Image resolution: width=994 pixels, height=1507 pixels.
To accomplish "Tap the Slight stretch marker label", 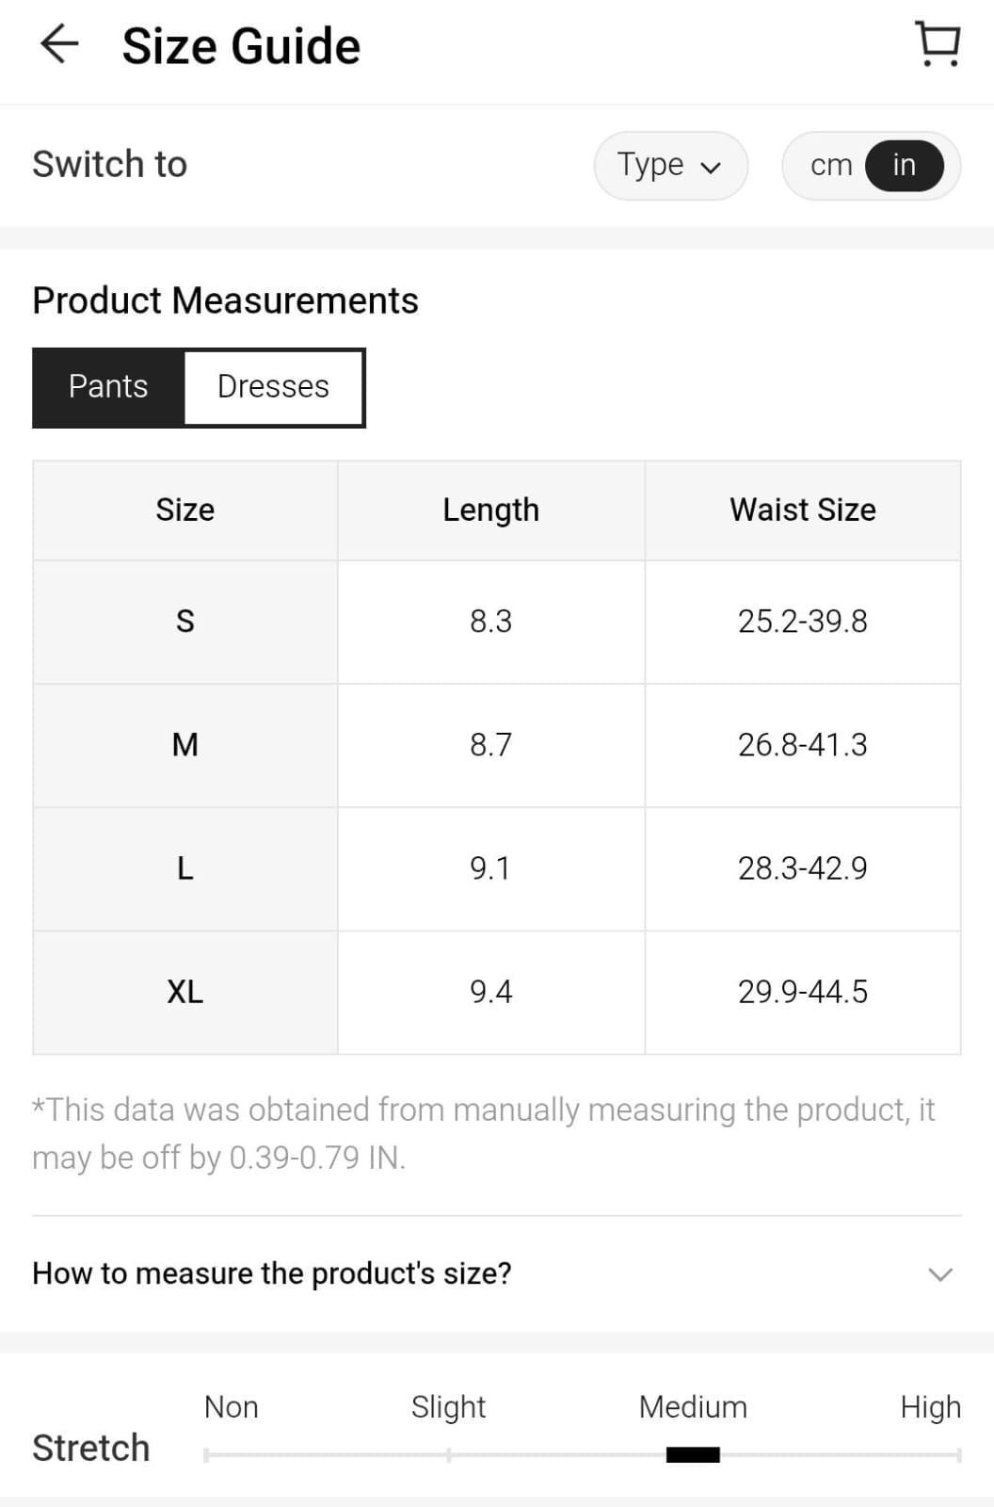I will [x=448, y=1406].
